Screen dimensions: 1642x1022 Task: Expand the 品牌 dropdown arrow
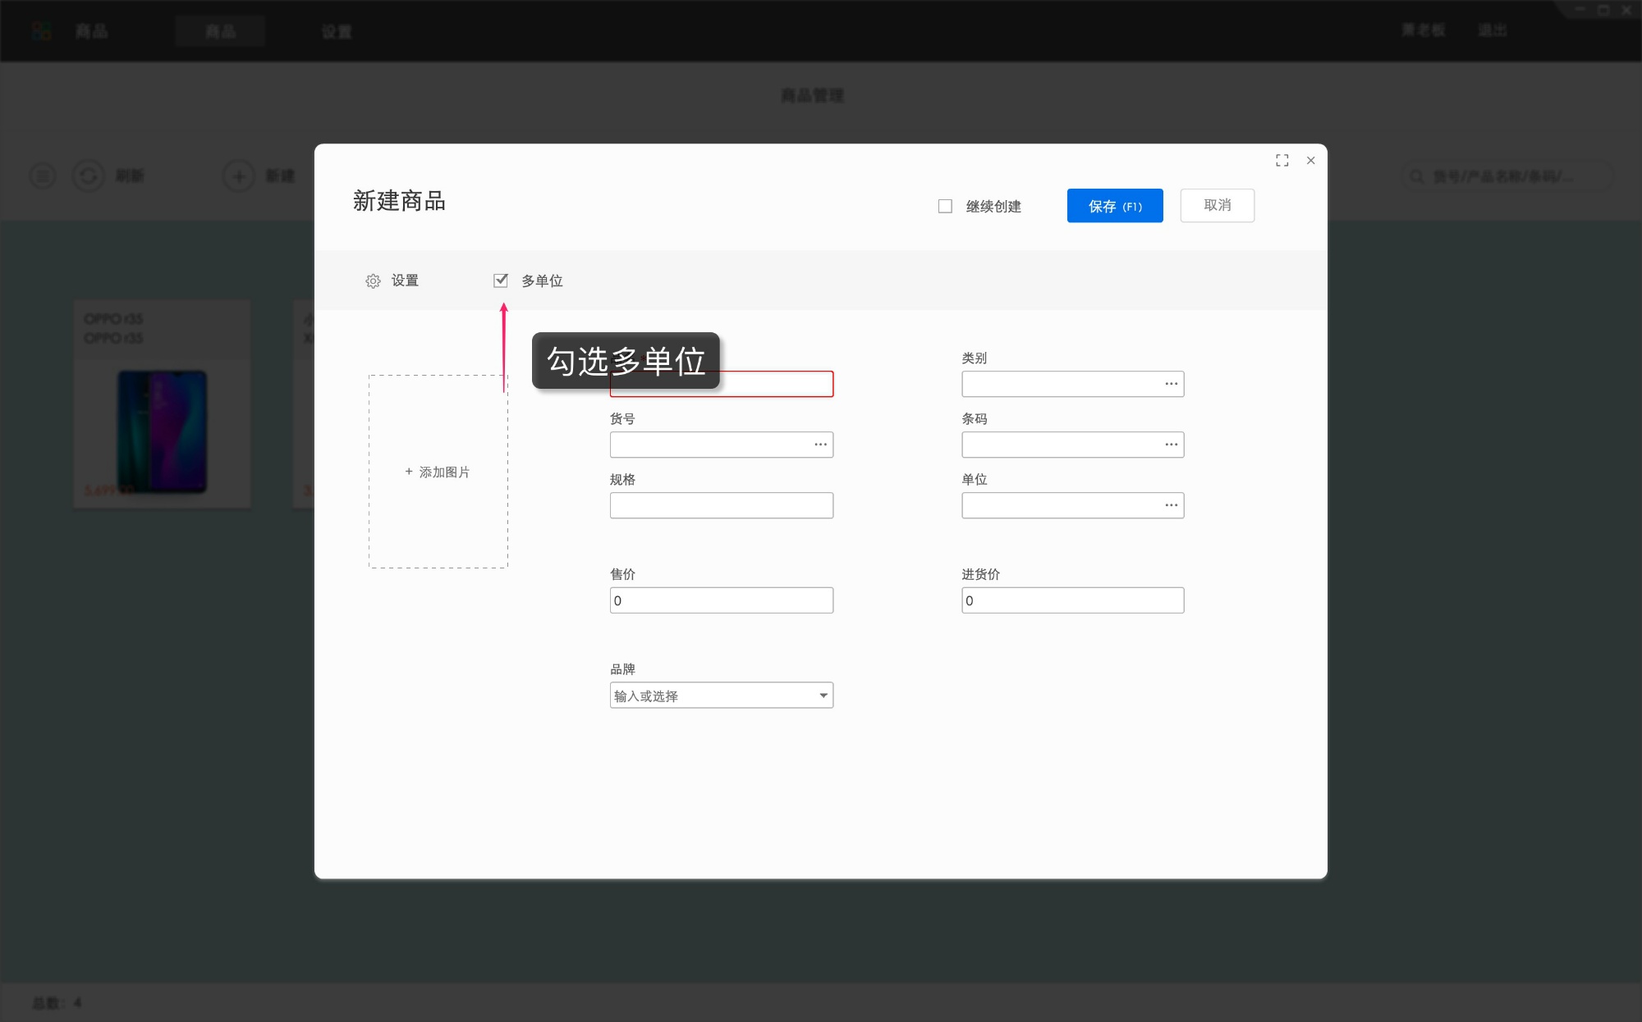[823, 696]
